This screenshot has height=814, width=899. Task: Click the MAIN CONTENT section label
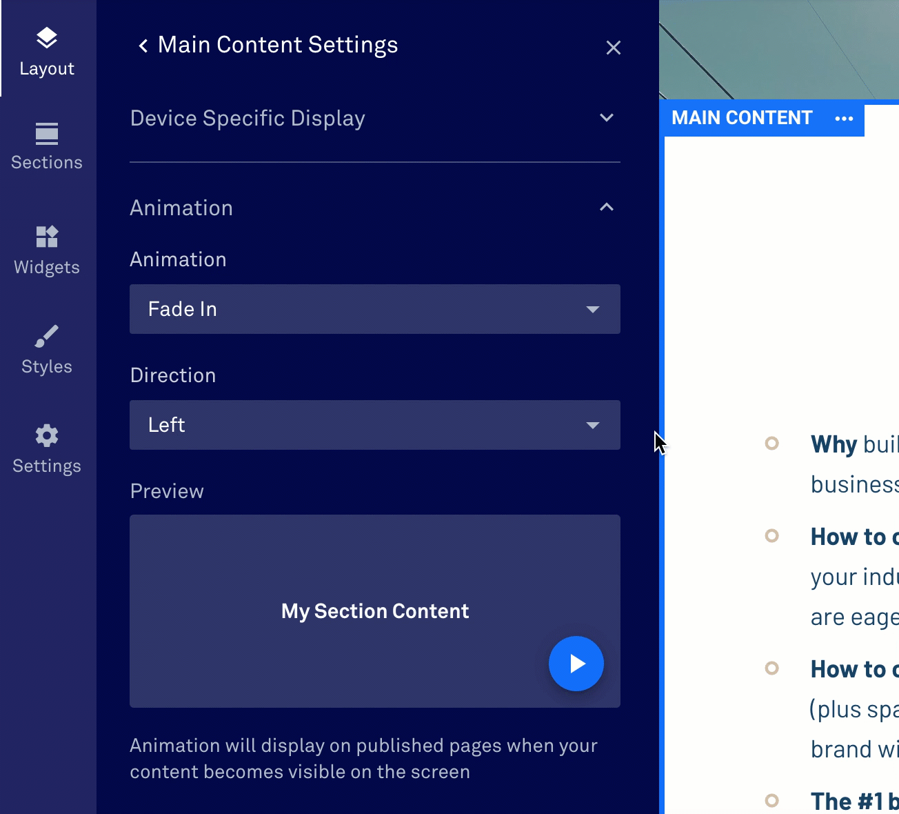[x=742, y=118]
